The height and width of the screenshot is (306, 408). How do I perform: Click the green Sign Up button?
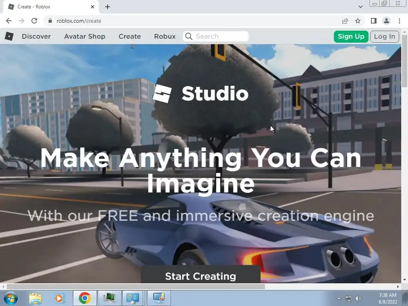[351, 36]
